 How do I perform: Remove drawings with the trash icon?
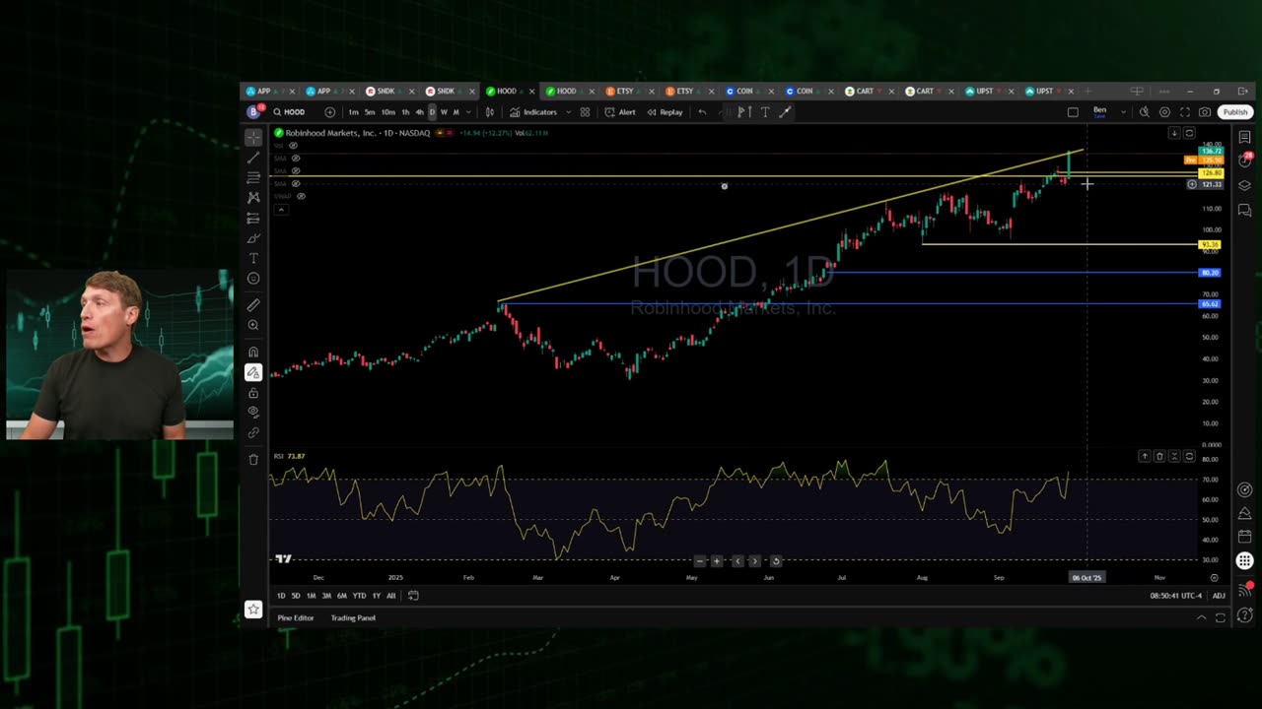(253, 459)
